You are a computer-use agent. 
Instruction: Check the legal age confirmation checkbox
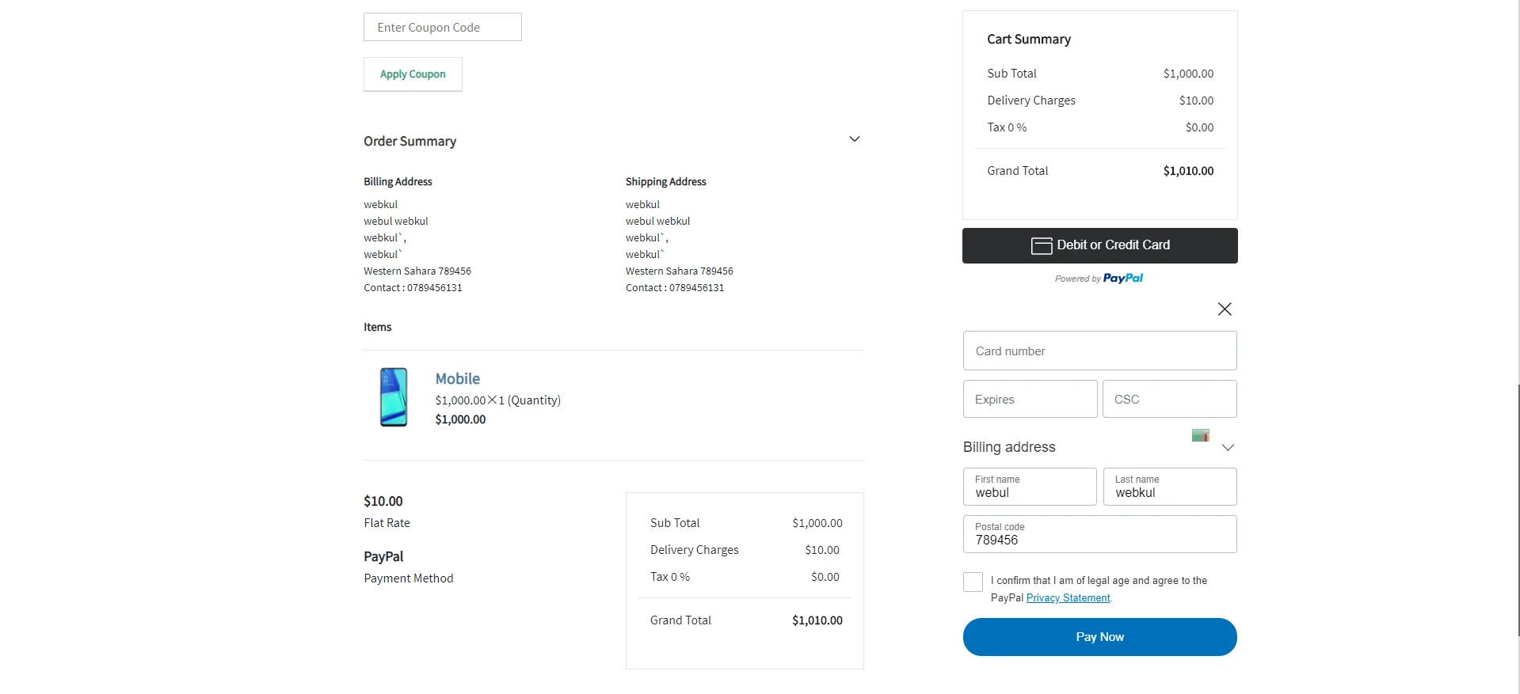click(973, 582)
